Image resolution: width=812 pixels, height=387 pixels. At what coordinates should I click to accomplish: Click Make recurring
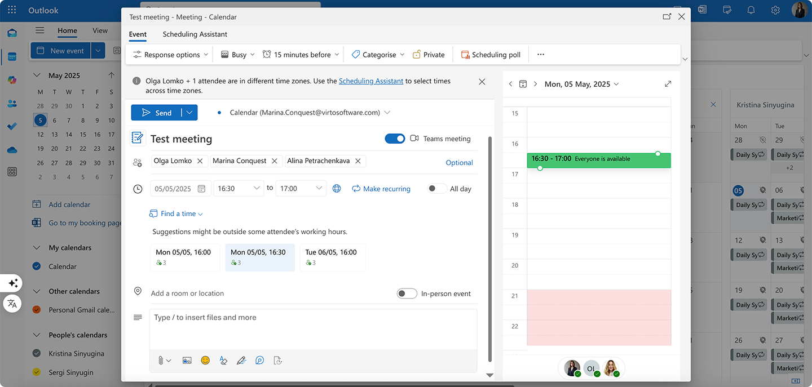pyautogui.click(x=381, y=189)
